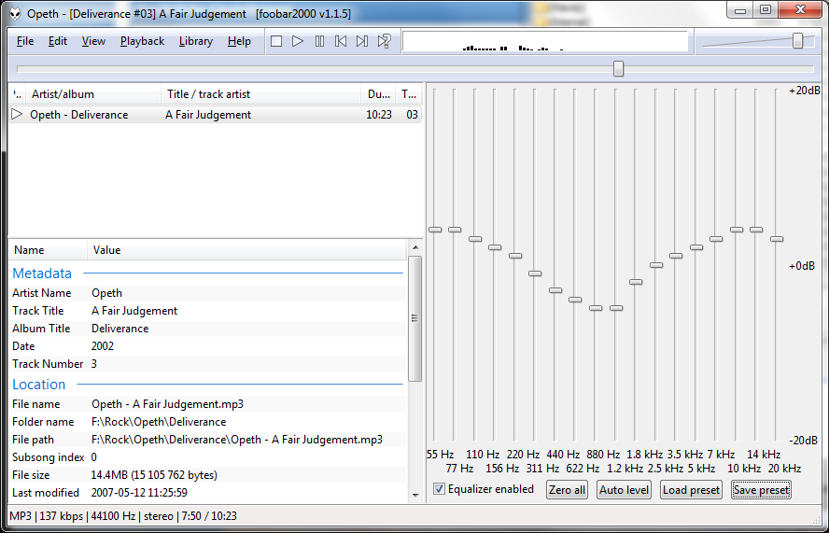829x533 pixels.
Task: Click the 20 kHz equalizer slider handle
Action: (x=776, y=239)
